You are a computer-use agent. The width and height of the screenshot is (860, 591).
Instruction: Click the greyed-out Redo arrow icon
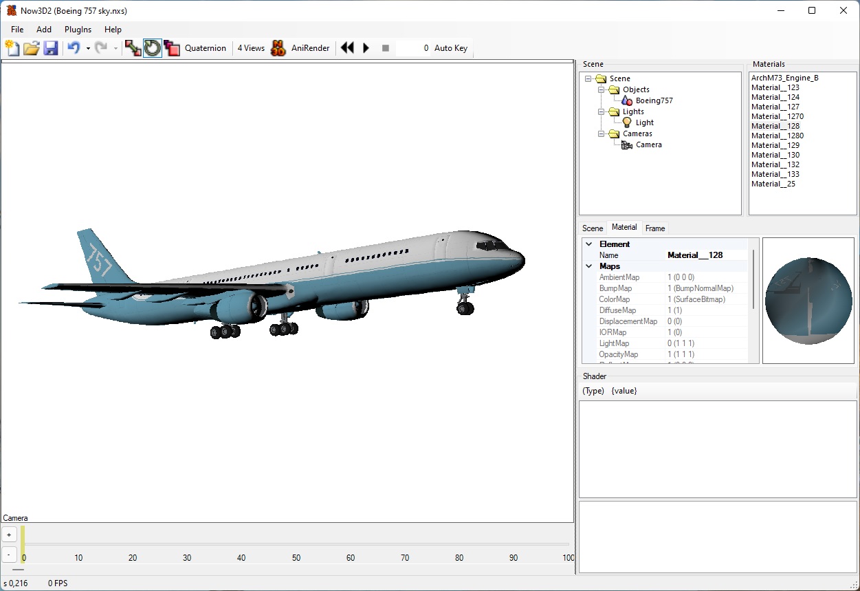(x=101, y=48)
